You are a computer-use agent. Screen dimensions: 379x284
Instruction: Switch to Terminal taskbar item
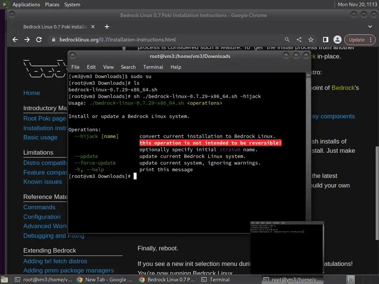tap(216, 280)
